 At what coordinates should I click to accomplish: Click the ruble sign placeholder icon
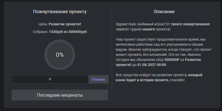[x=50, y=79]
